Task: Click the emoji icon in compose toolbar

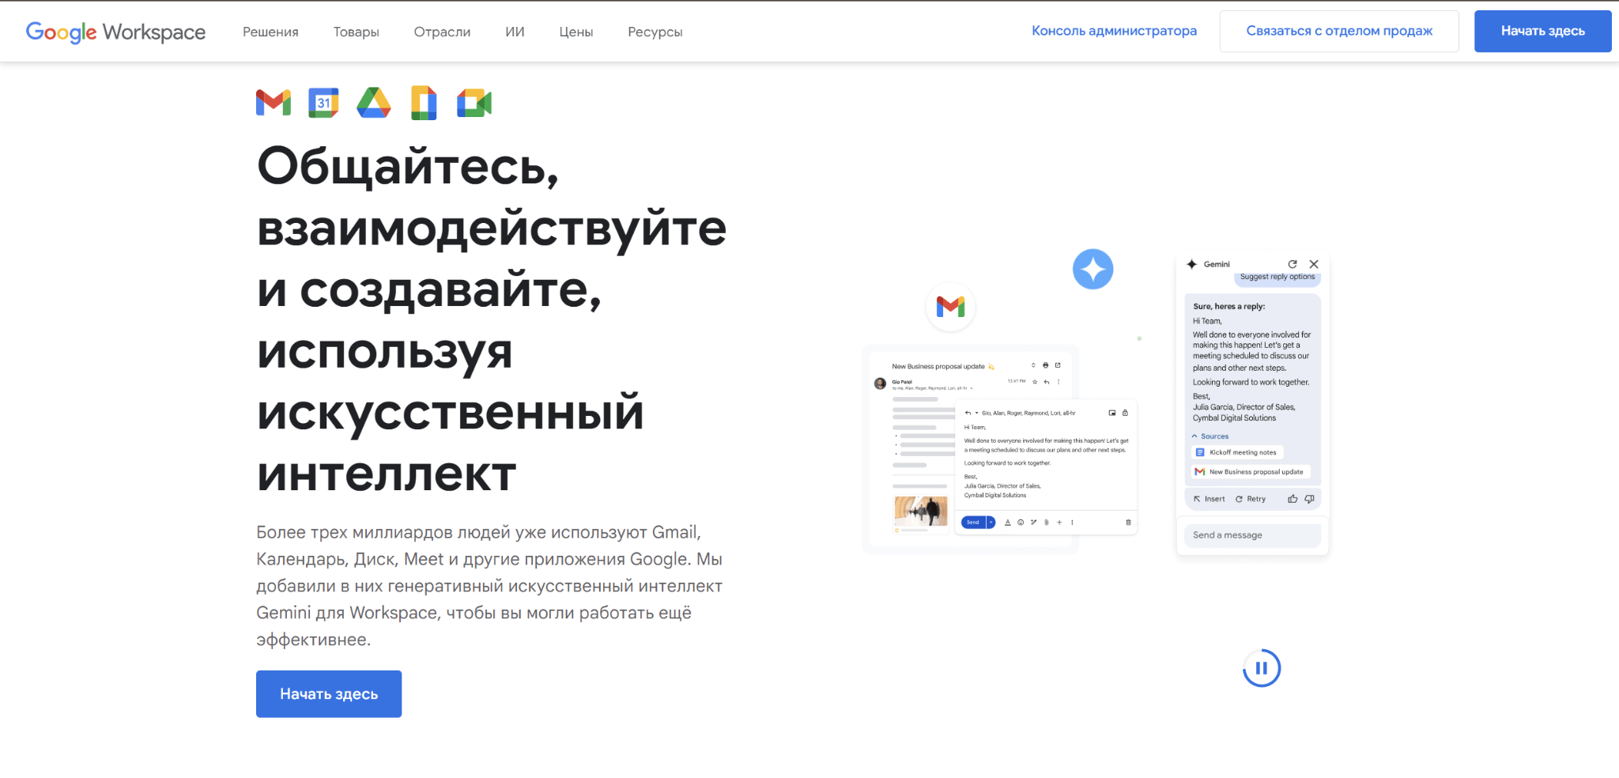Action: point(1021,523)
